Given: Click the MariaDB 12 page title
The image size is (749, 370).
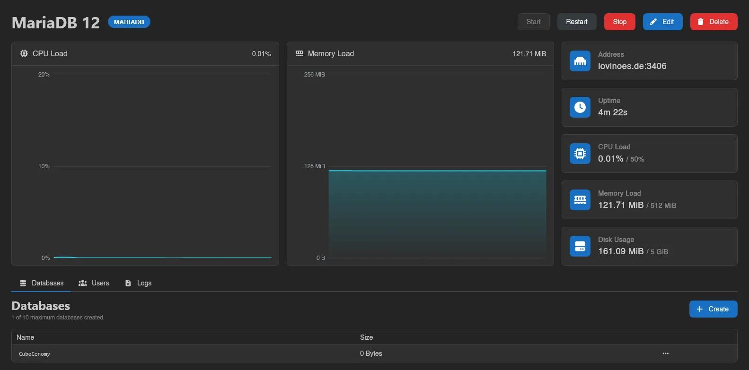Looking at the screenshot, I should point(56,23).
